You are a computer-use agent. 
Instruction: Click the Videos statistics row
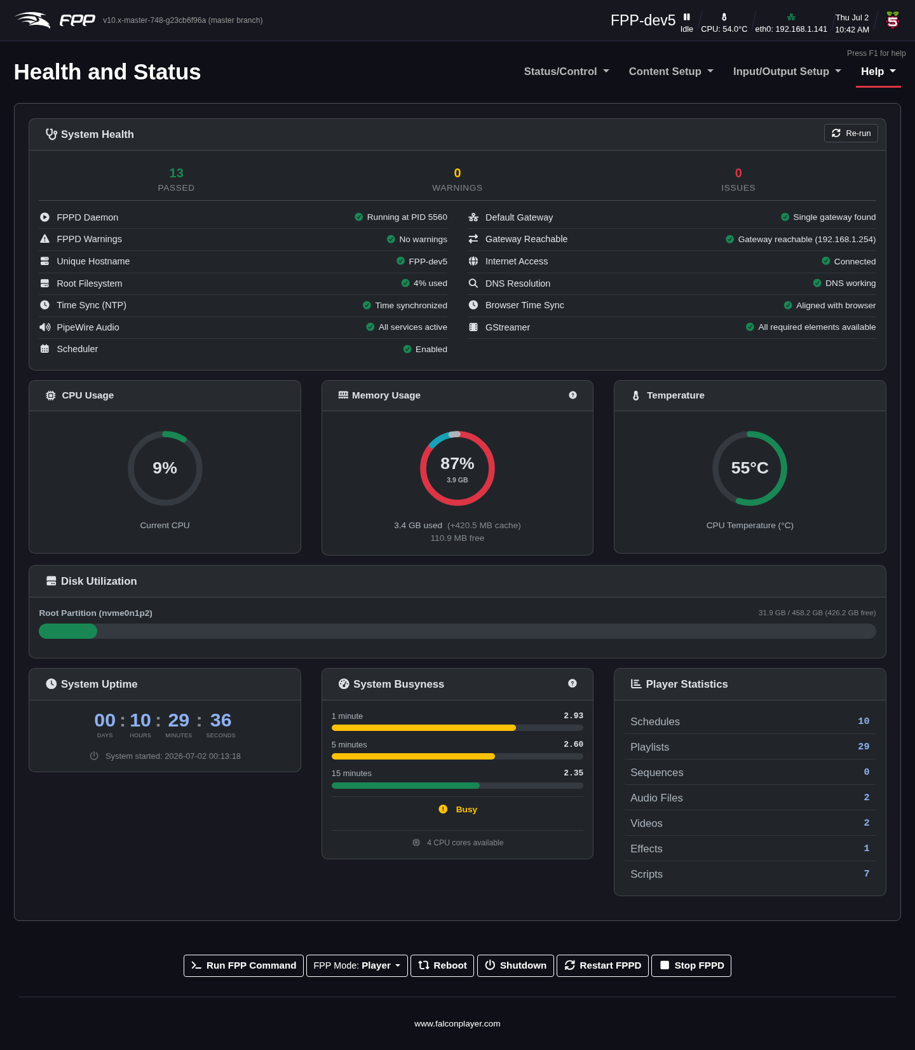tap(750, 823)
